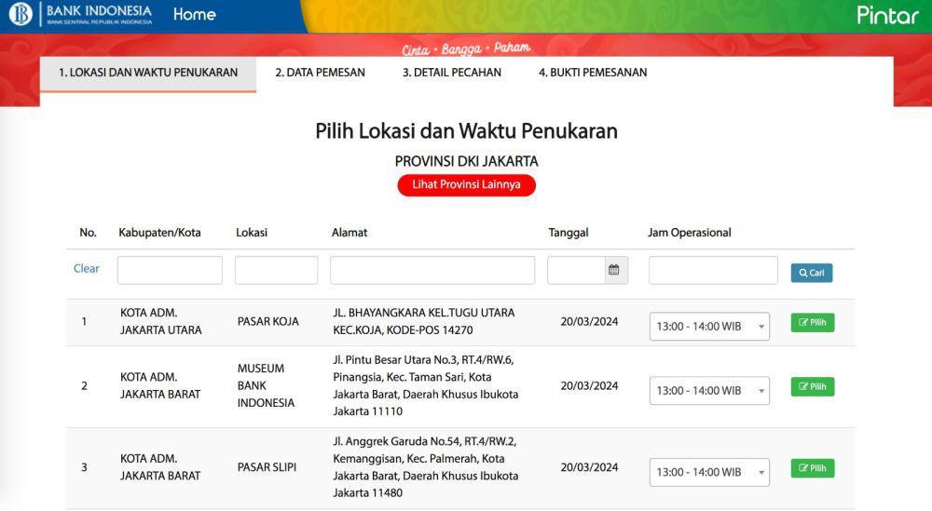The height and width of the screenshot is (511, 932).
Task: Open time dropdown for Museum Bank Indonesia
Action: coord(709,391)
